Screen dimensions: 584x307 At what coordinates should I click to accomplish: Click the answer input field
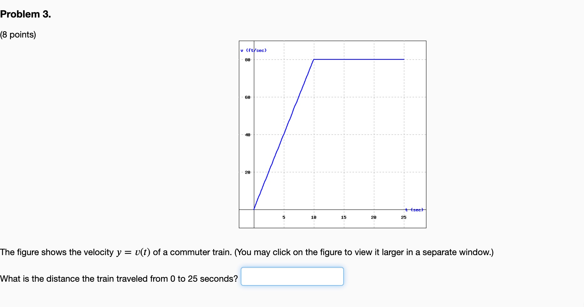tap(292, 276)
